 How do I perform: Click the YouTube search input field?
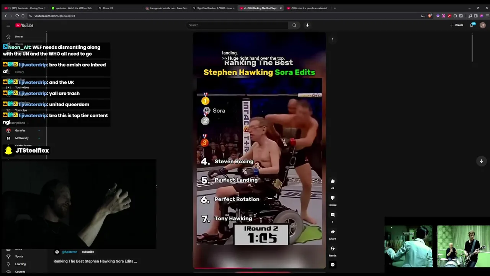237,25
